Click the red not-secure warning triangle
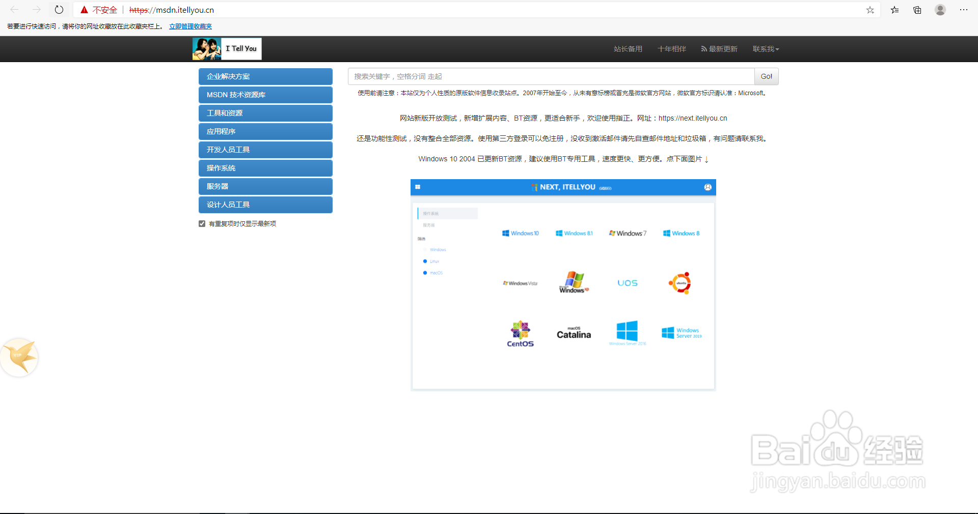 85,10
